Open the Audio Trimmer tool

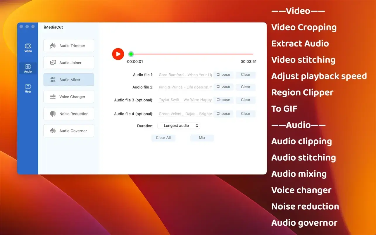point(69,46)
